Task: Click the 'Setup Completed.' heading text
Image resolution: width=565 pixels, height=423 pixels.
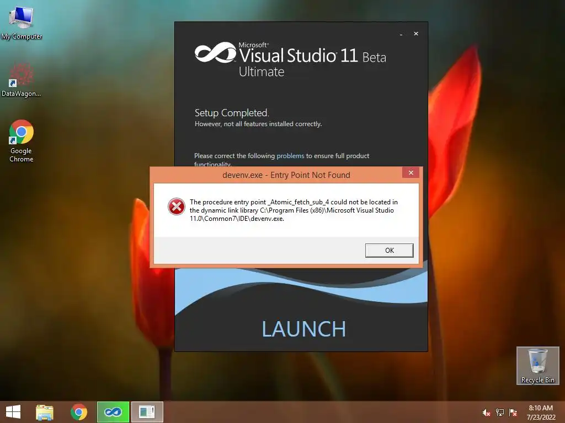Action: pos(232,113)
